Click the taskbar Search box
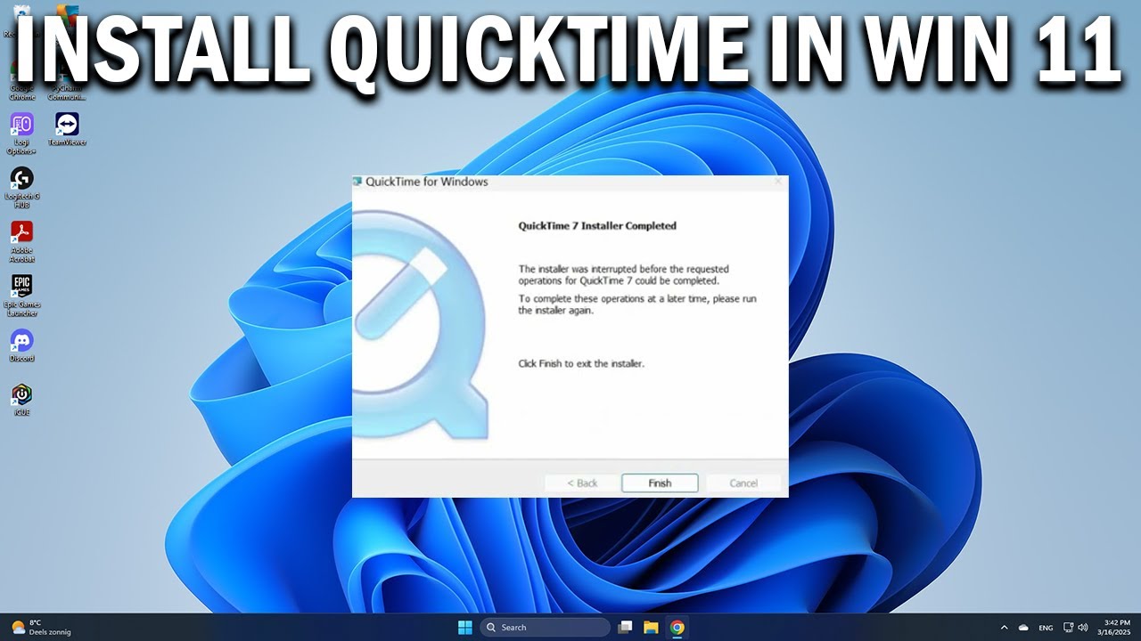1141x641 pixels. [x=546, y=627]
